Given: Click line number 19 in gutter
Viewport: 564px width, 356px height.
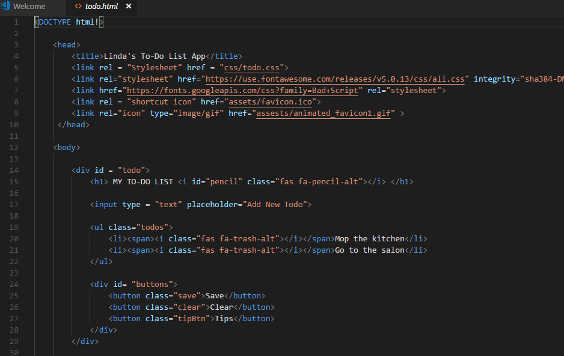Looking at the screenshot, I should pos(14,228).
